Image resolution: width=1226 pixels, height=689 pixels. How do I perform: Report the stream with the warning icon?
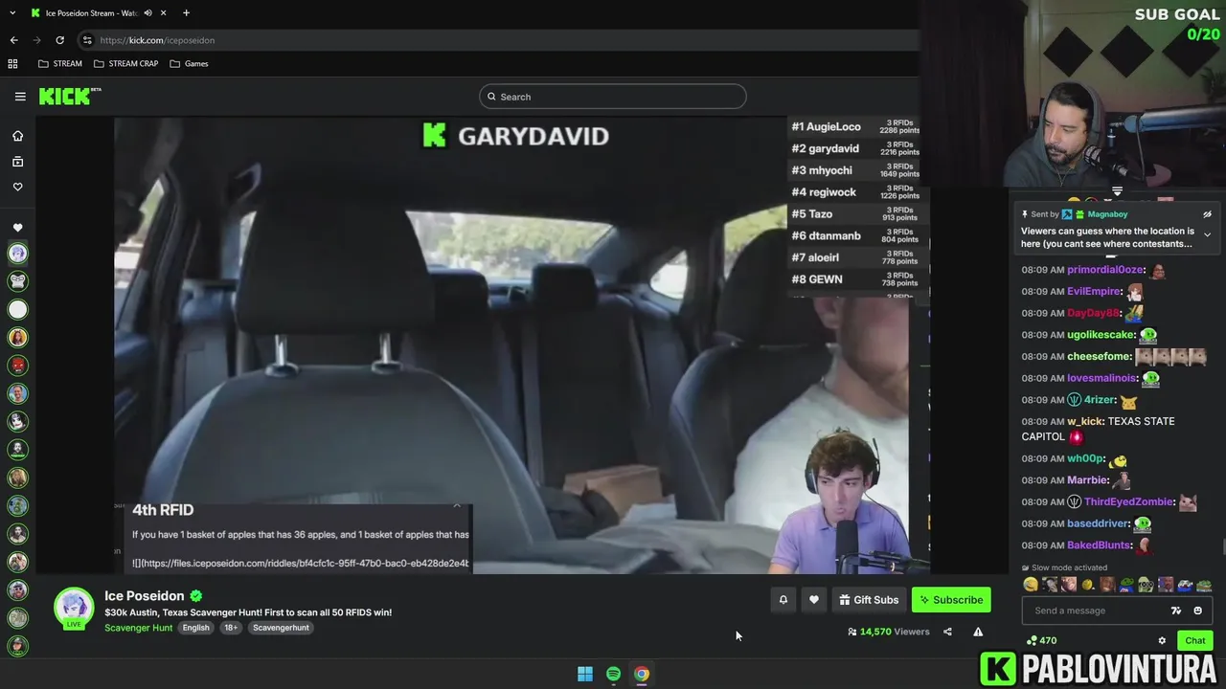pyautogui.click(x=978, y=632)
